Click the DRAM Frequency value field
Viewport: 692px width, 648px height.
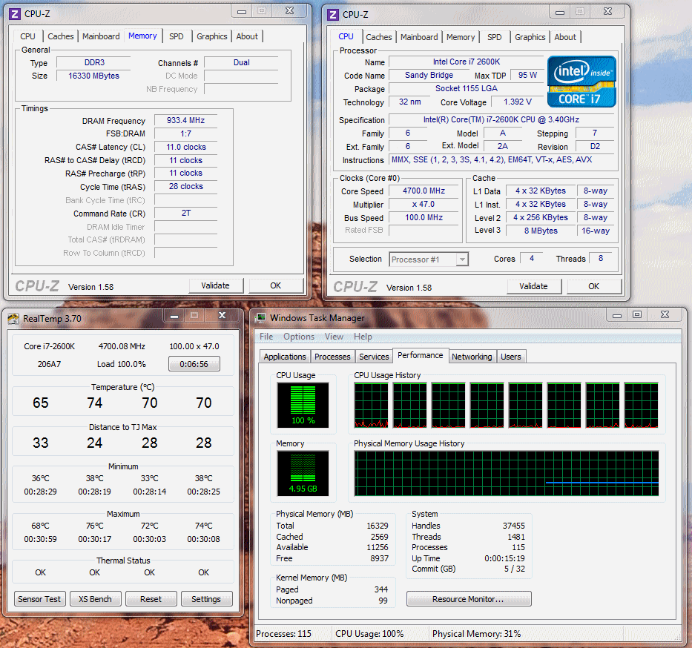(x=185, y=121)
